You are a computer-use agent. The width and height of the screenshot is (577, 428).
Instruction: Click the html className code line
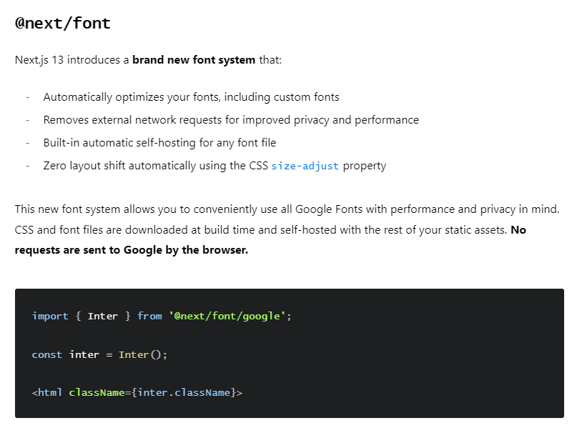click(x=137, y=392)
